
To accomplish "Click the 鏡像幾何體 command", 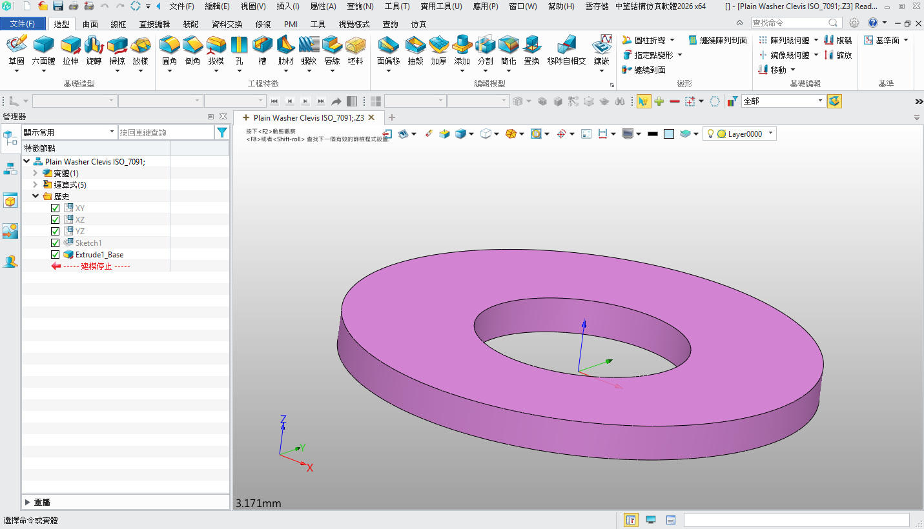I will [784, 55].
